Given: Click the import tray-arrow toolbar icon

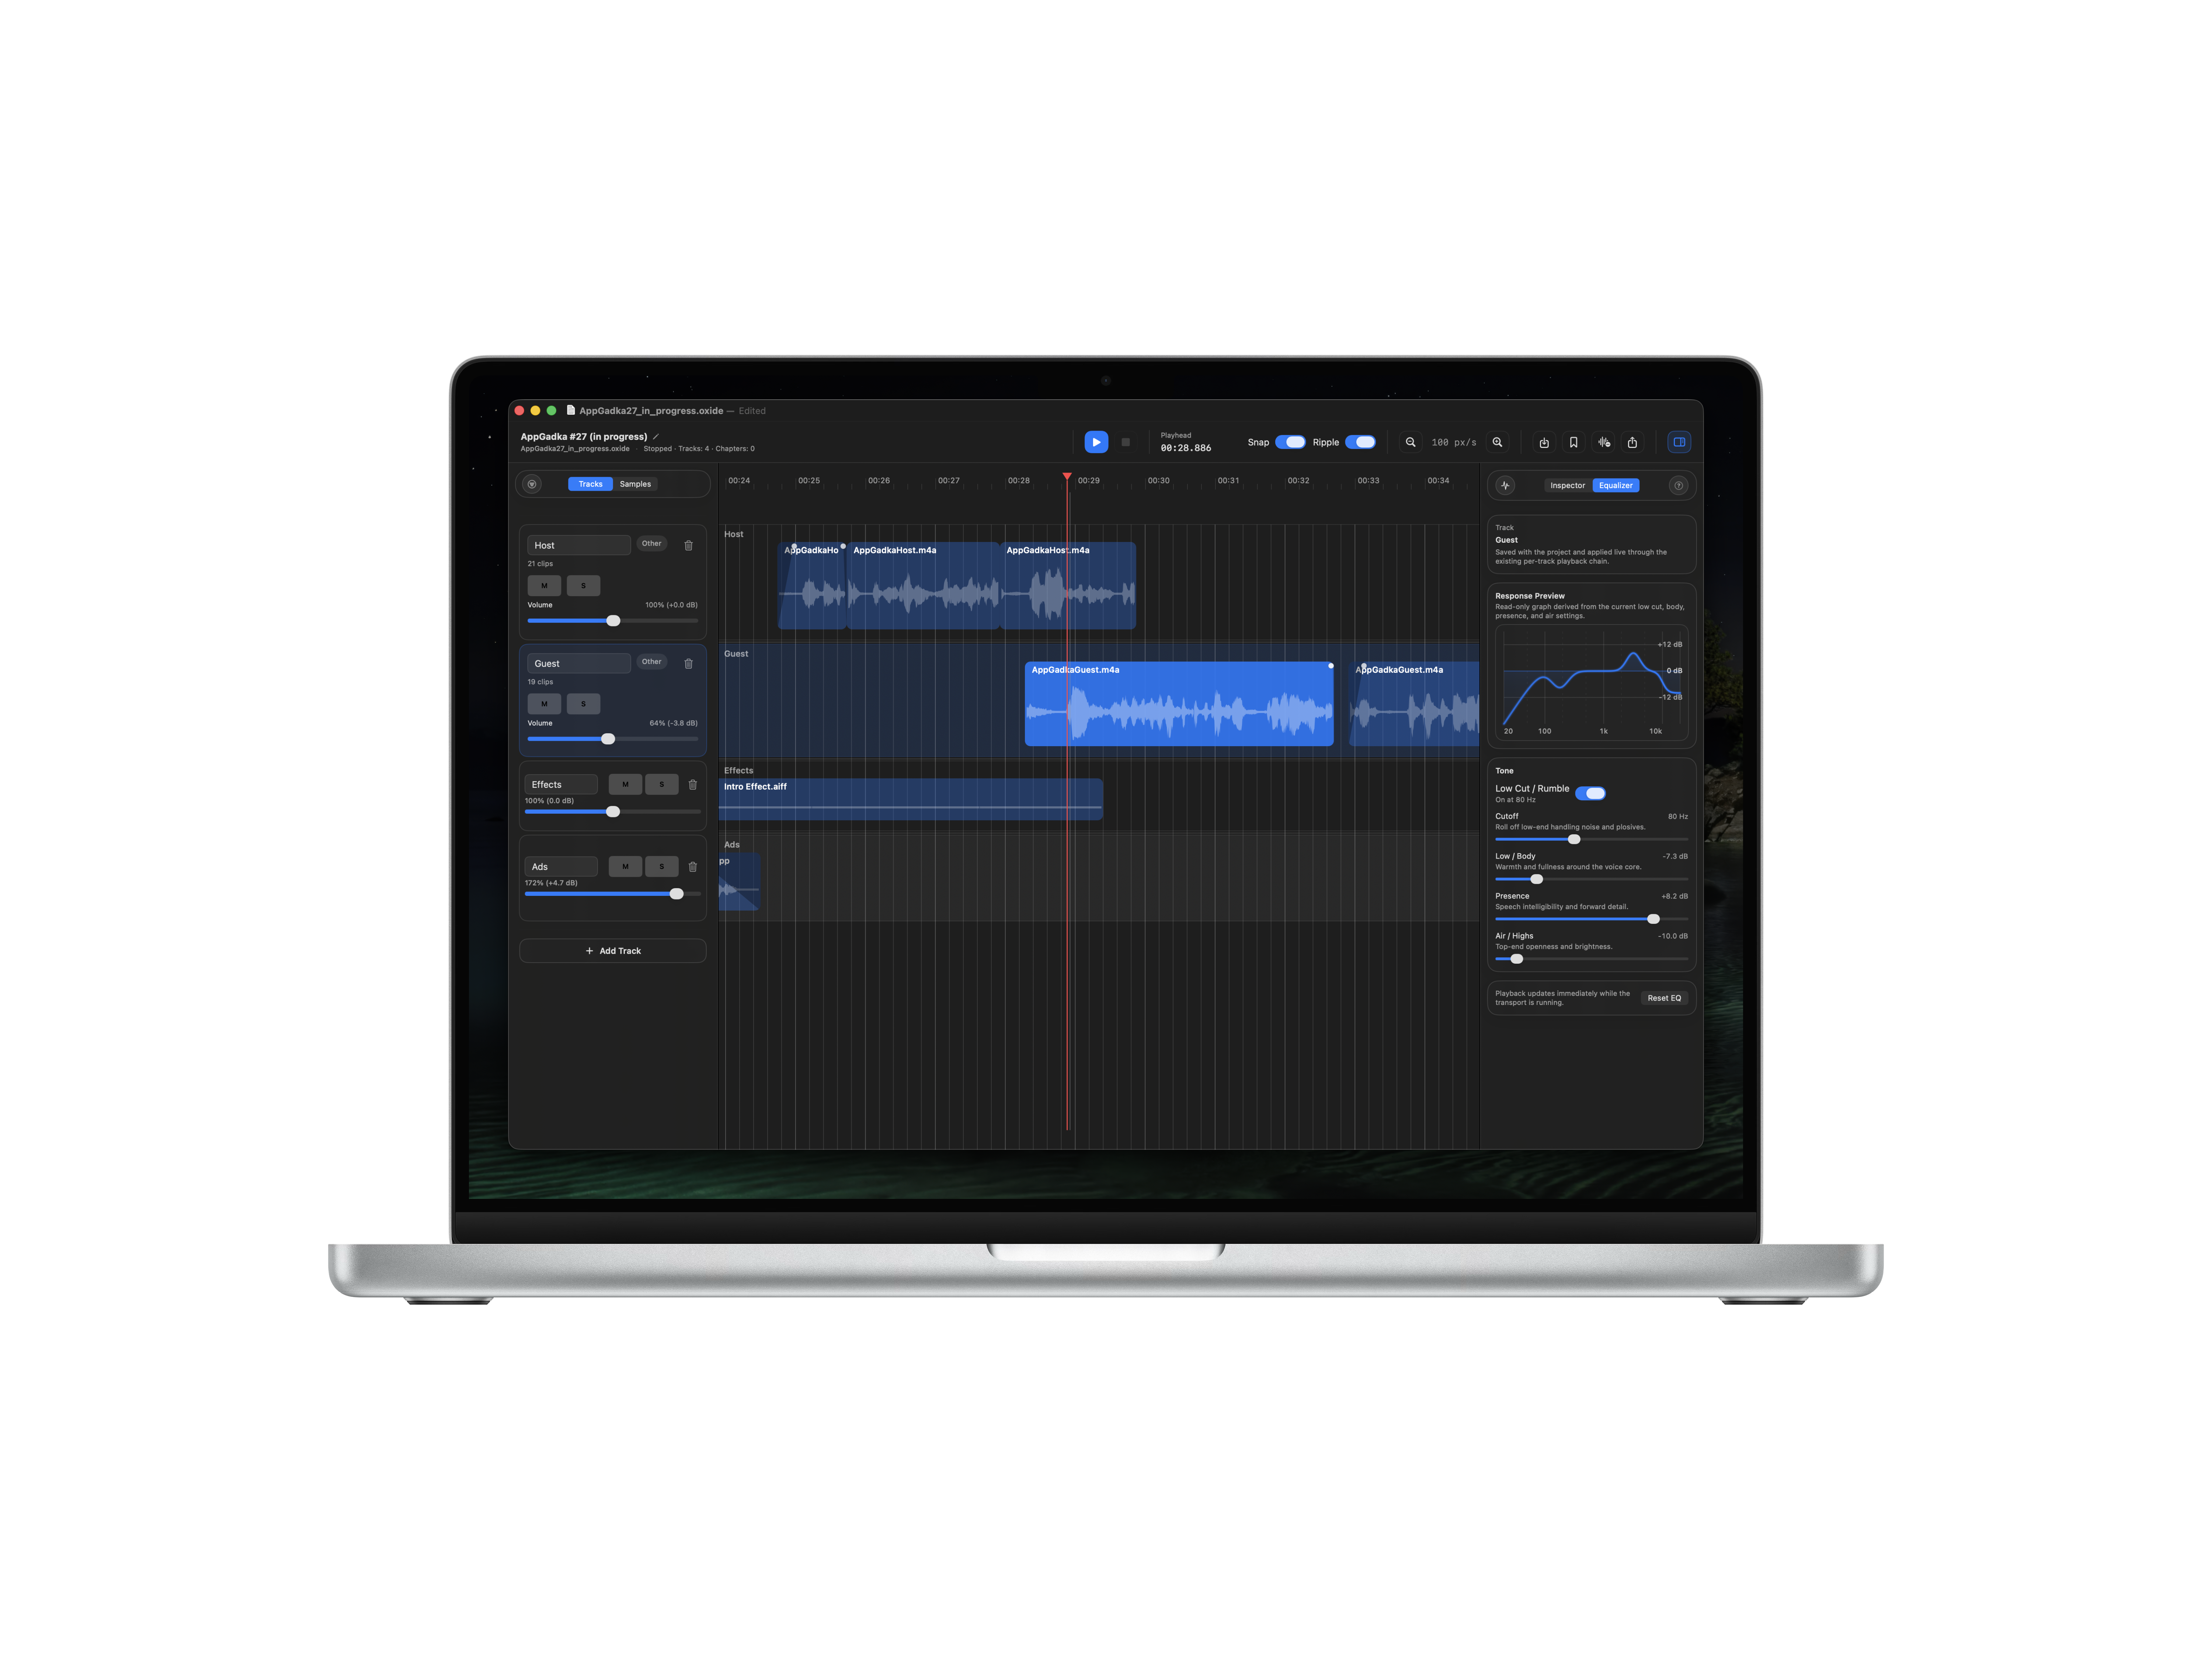Looking at the screenshot, I should 1544,442.
